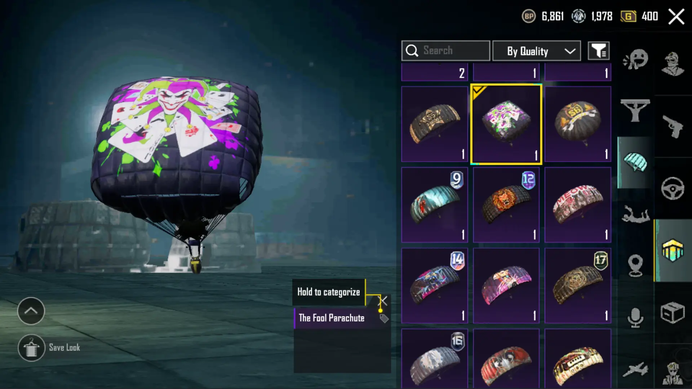Open the location pin category icon
This screenshot has width=692, height=389.
[x=635, y=265]
